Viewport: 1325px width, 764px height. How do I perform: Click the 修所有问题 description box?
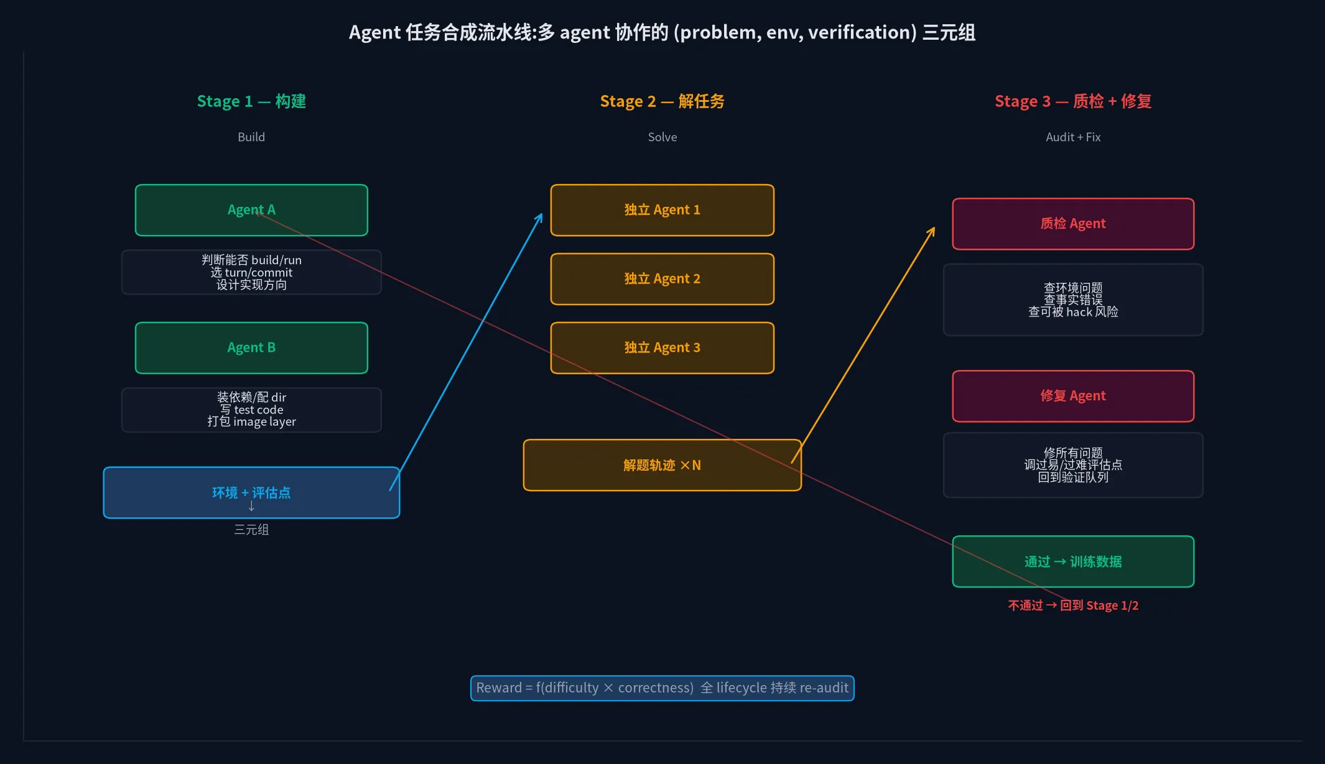coord(1073,465)
